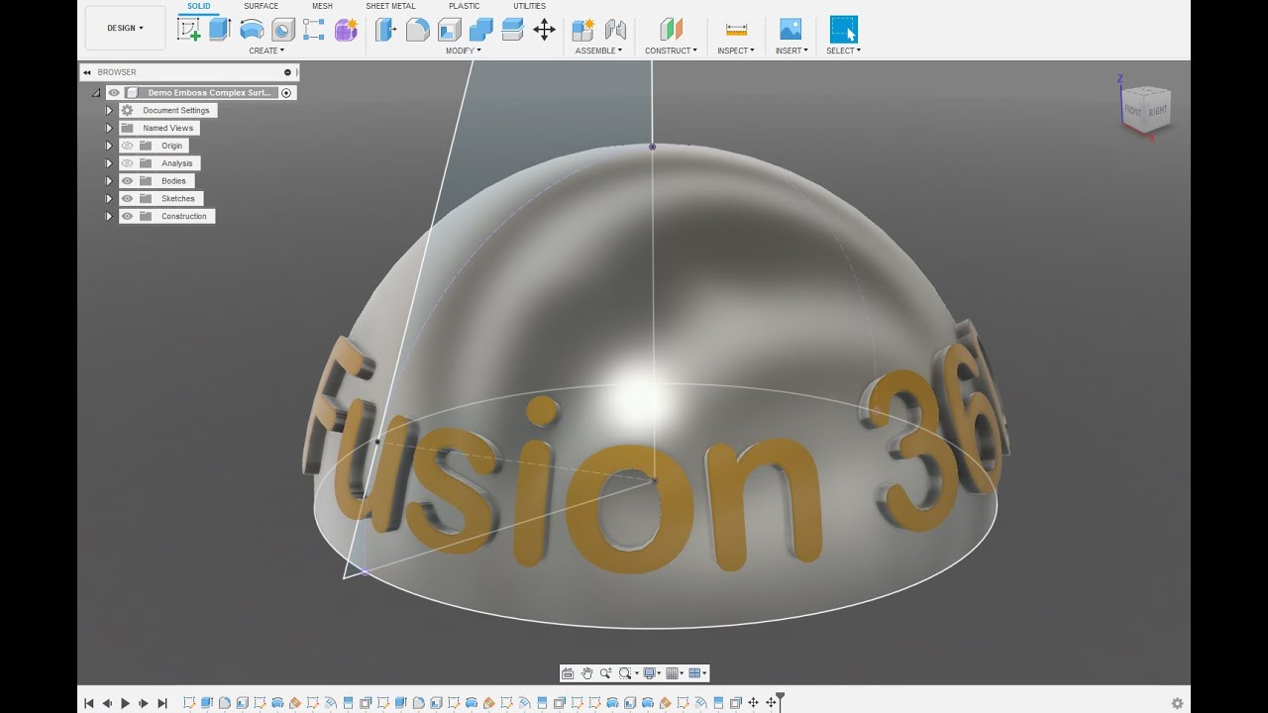The image size is (1268, 713).
Task: Select the Create Sketch tool
Action: tap(188, 30)
